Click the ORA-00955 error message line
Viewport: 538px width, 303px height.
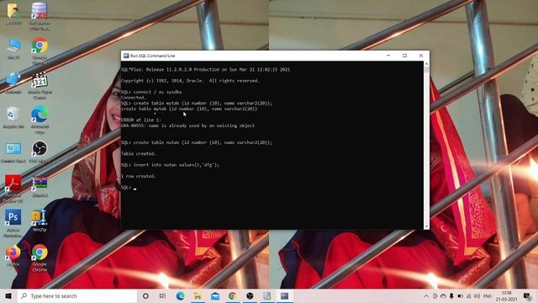click(x=187, y=125)
